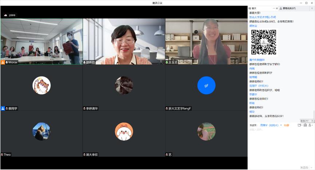Click the muted mic icon beside 艺
Viewport: 315px width, 170px height.
[x=167, y=155]
